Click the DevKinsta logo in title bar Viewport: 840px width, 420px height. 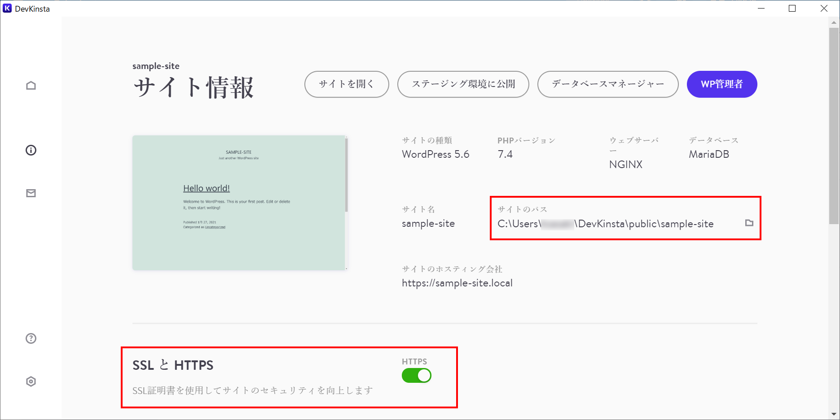7,9
